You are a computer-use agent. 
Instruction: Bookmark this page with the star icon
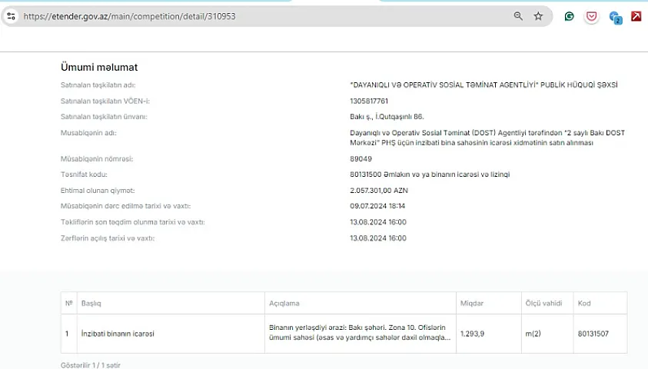[x=538, y=16]
